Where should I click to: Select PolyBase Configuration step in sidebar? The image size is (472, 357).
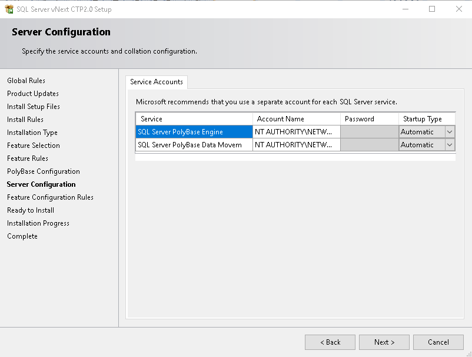point(44,171)
